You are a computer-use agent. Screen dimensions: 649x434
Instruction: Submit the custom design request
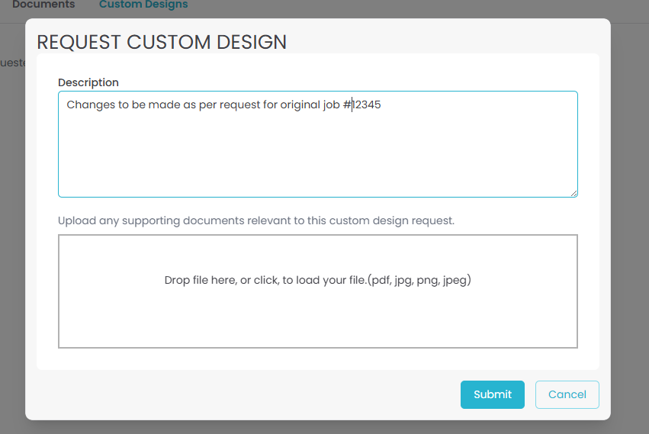point(492,394)
